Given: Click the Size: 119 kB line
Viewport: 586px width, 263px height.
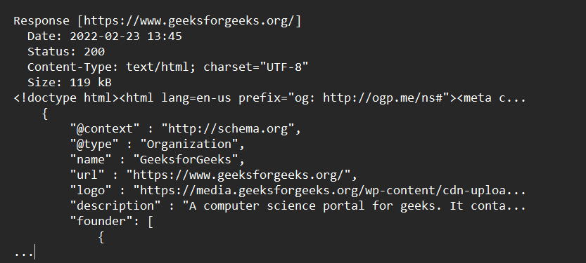Looking at the screenshot, I should [x=70, y=83].
